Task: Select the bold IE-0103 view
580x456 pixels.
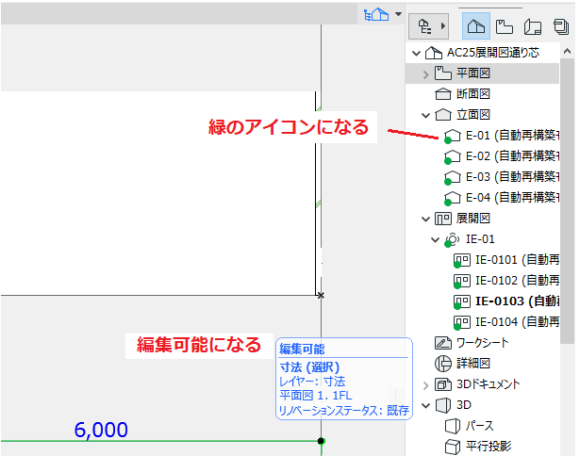Action: coord(506,301)
